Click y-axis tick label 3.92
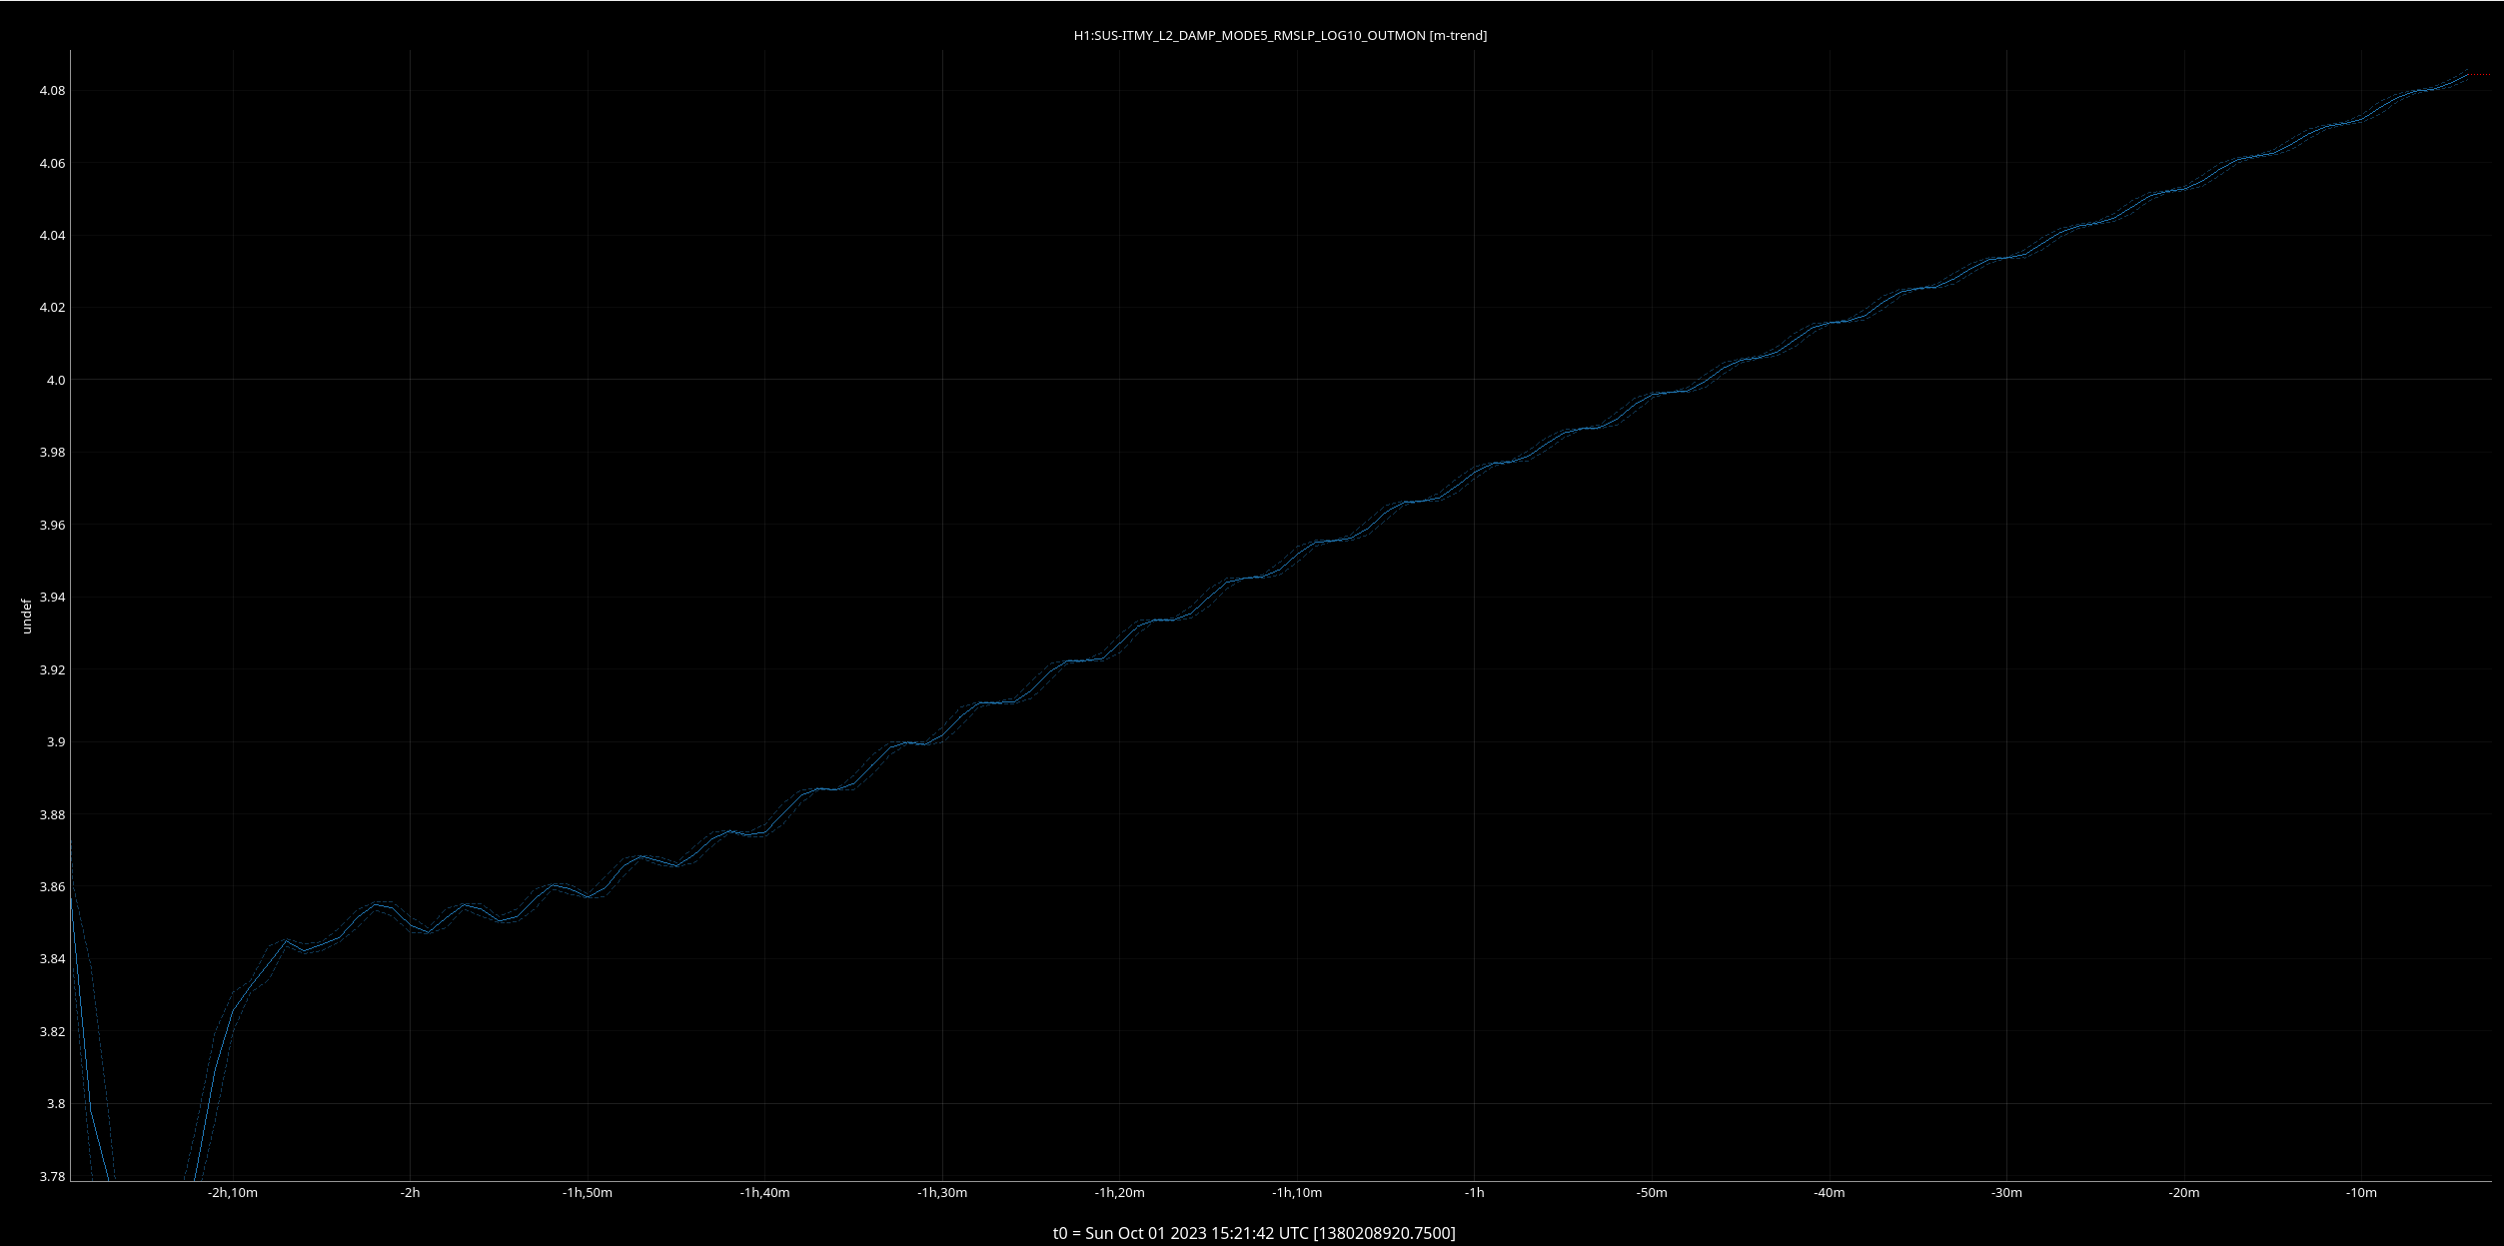Screen dimensions: 2504x1246 [x=52, y=670]
